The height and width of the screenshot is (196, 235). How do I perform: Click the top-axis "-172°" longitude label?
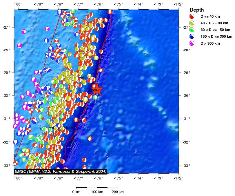click(x=178, y=4)
